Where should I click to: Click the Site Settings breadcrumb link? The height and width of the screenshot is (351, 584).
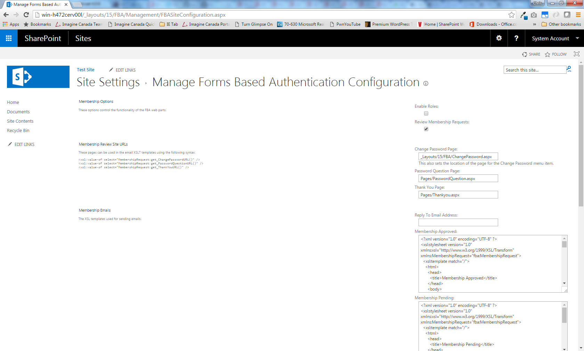(x=108, y=82)
